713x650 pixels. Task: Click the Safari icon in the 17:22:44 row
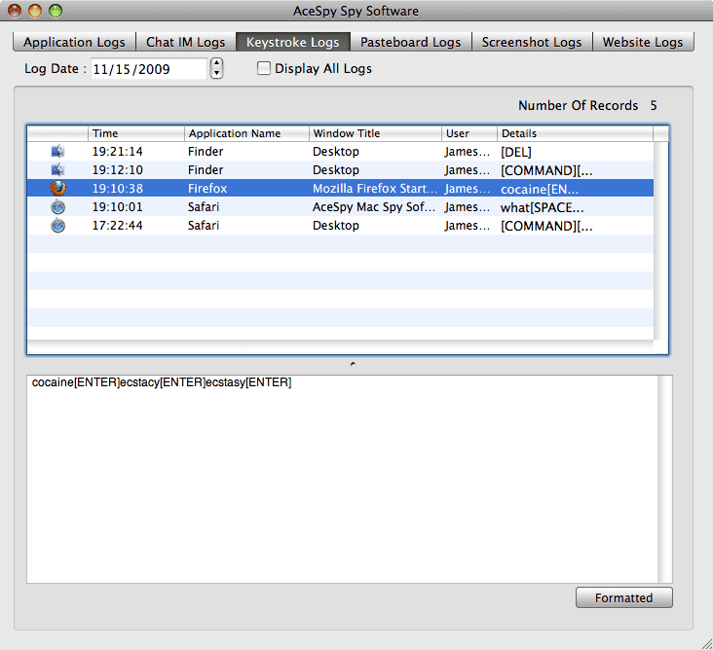57,226
